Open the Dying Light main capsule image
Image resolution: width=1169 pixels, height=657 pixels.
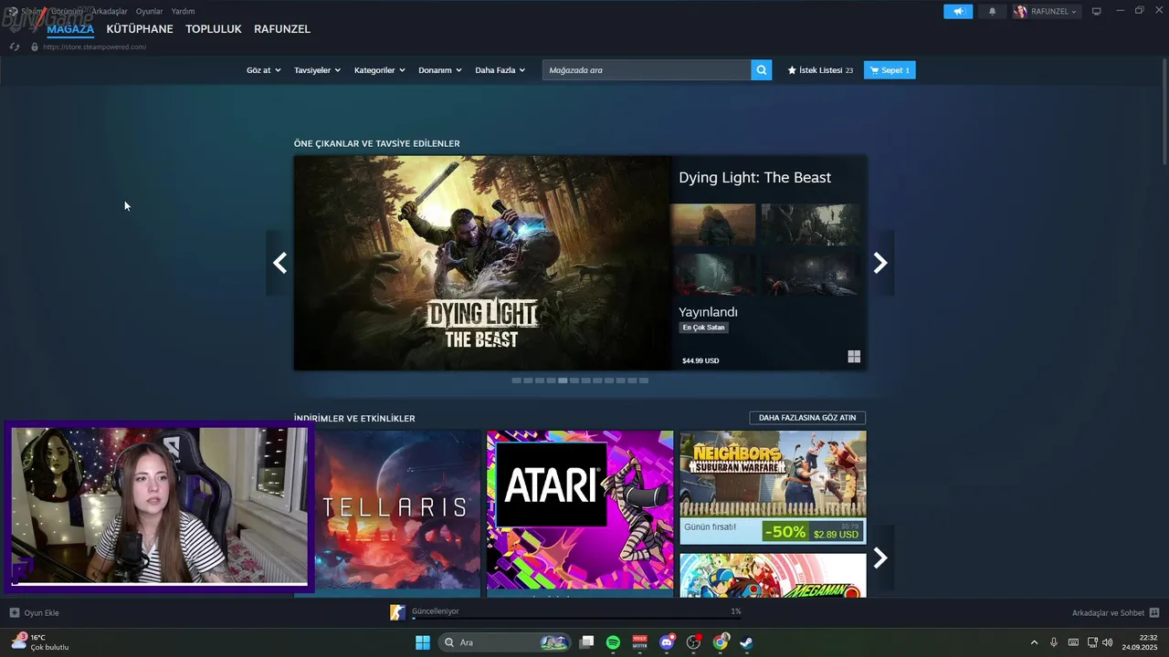point(482,263)
